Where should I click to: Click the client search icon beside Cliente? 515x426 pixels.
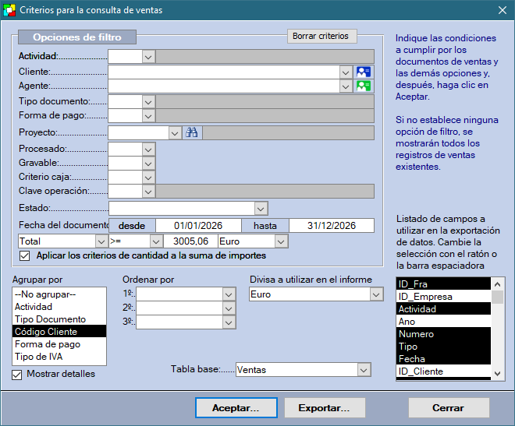tap(364, 72)
